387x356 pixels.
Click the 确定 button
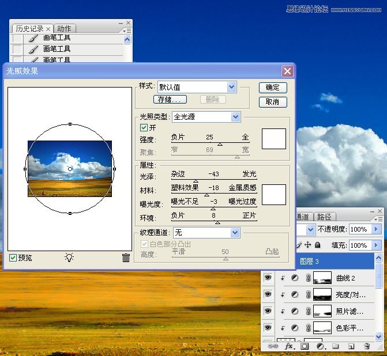[273, 88]
